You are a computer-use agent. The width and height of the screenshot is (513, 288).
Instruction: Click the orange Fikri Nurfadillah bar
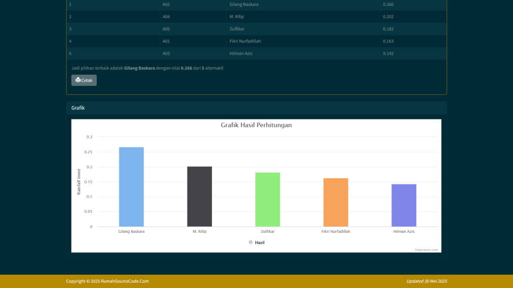(336, 202)
